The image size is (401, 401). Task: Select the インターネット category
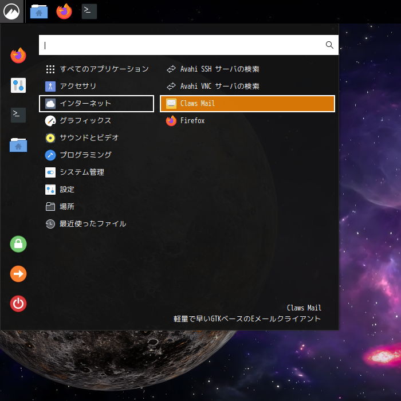97,104
